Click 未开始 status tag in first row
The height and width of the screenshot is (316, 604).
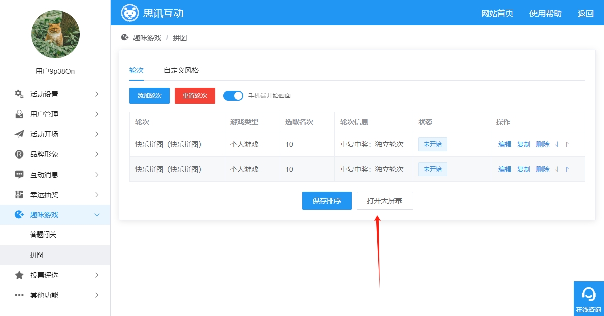pyautogui.click(x=433, y=144)
